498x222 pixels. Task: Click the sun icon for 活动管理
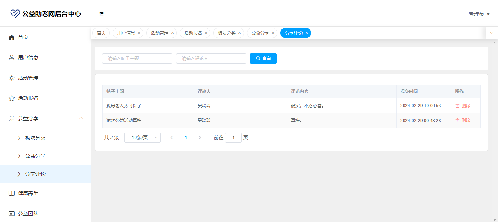[12, 78]
